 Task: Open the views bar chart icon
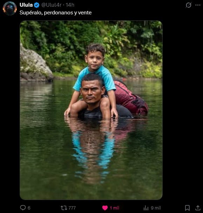coord(146,208)
